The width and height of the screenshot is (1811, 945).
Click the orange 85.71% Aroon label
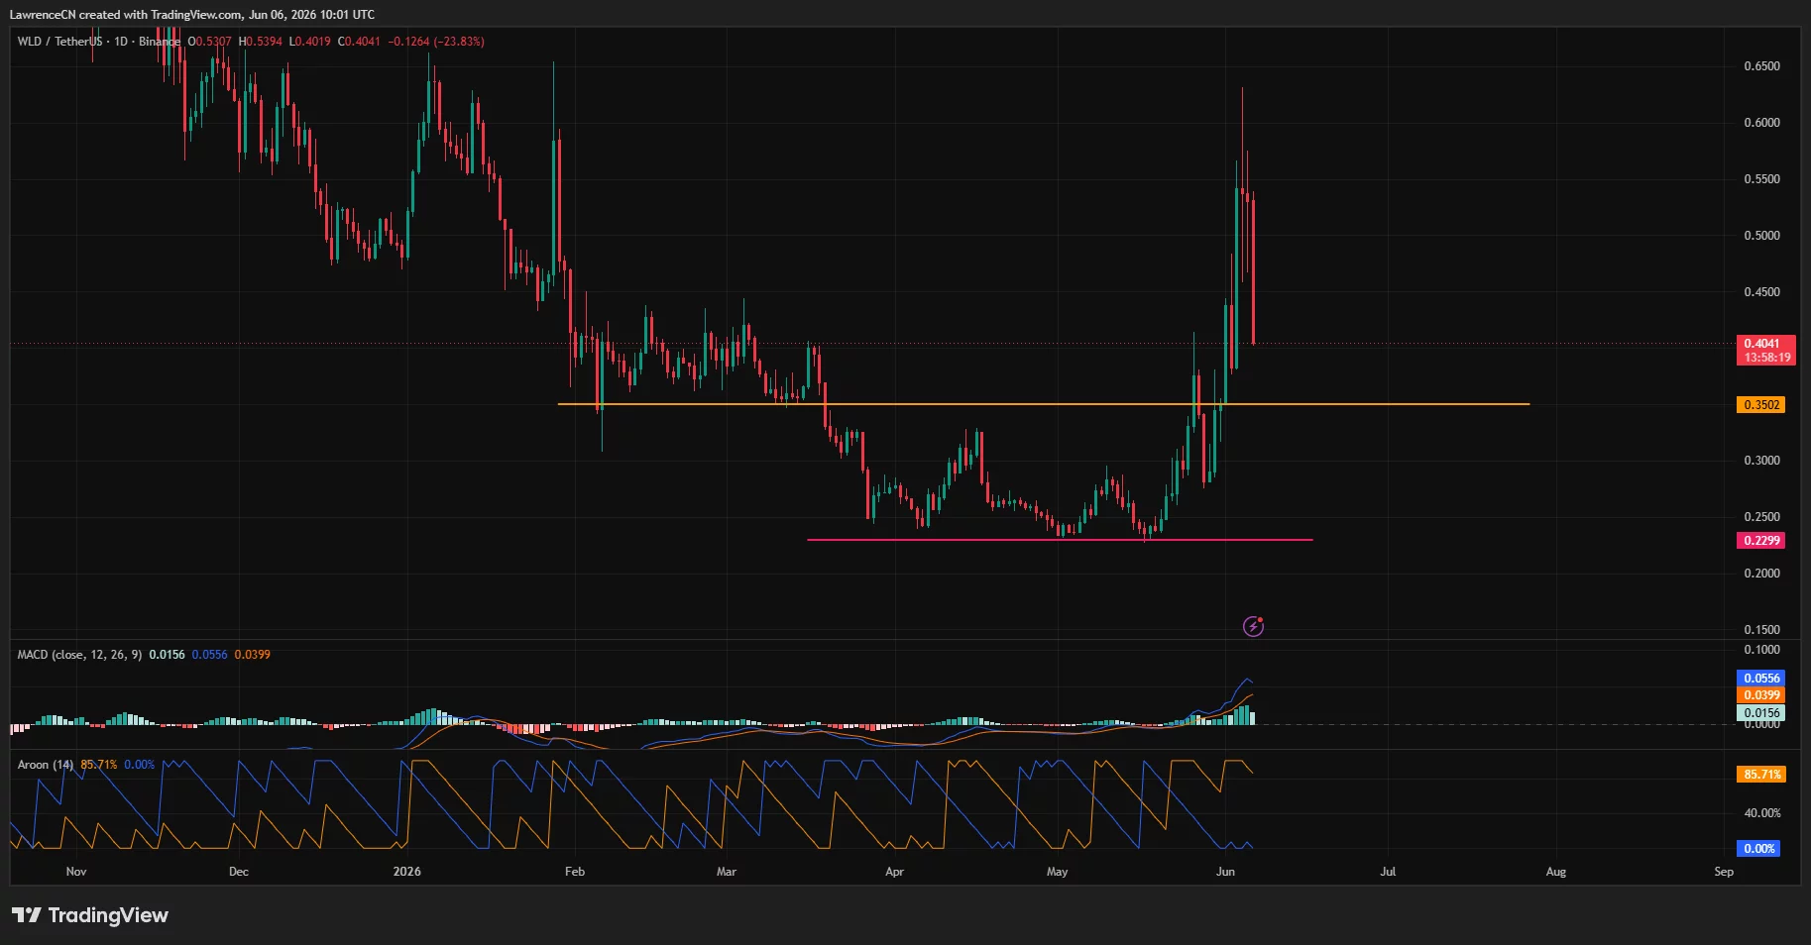coord(1761,775)
